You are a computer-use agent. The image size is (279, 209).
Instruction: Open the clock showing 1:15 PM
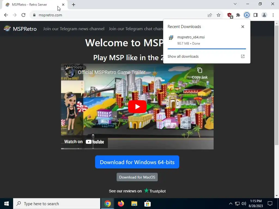(x=256, y=204)
